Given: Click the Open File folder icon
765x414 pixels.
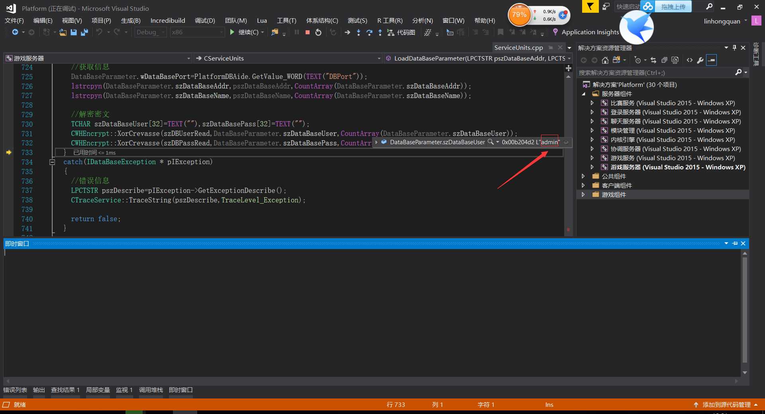Looking at the screenshot, I should pyautogui.click(x=63, y=32).
